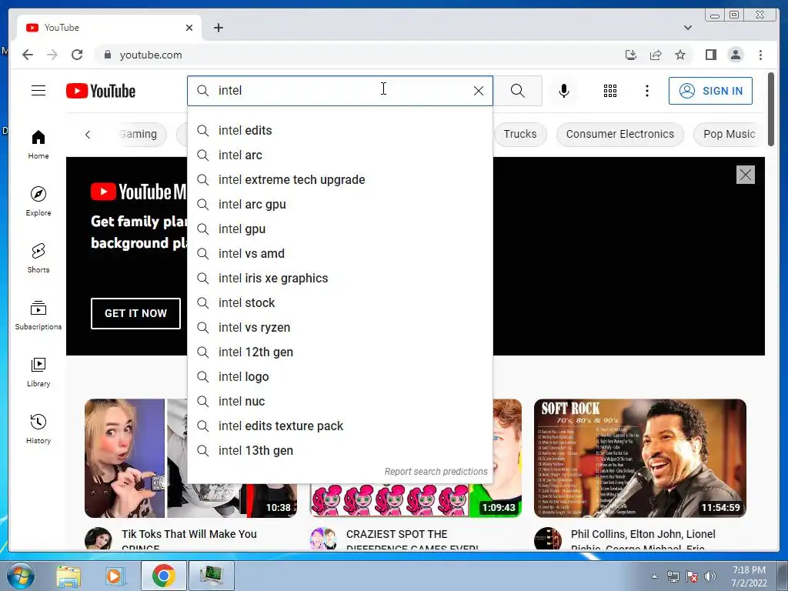Open Library in the sidebar

[38, 372]
